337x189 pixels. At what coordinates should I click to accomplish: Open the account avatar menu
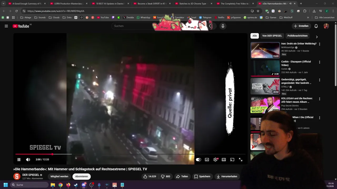point(326,26)
